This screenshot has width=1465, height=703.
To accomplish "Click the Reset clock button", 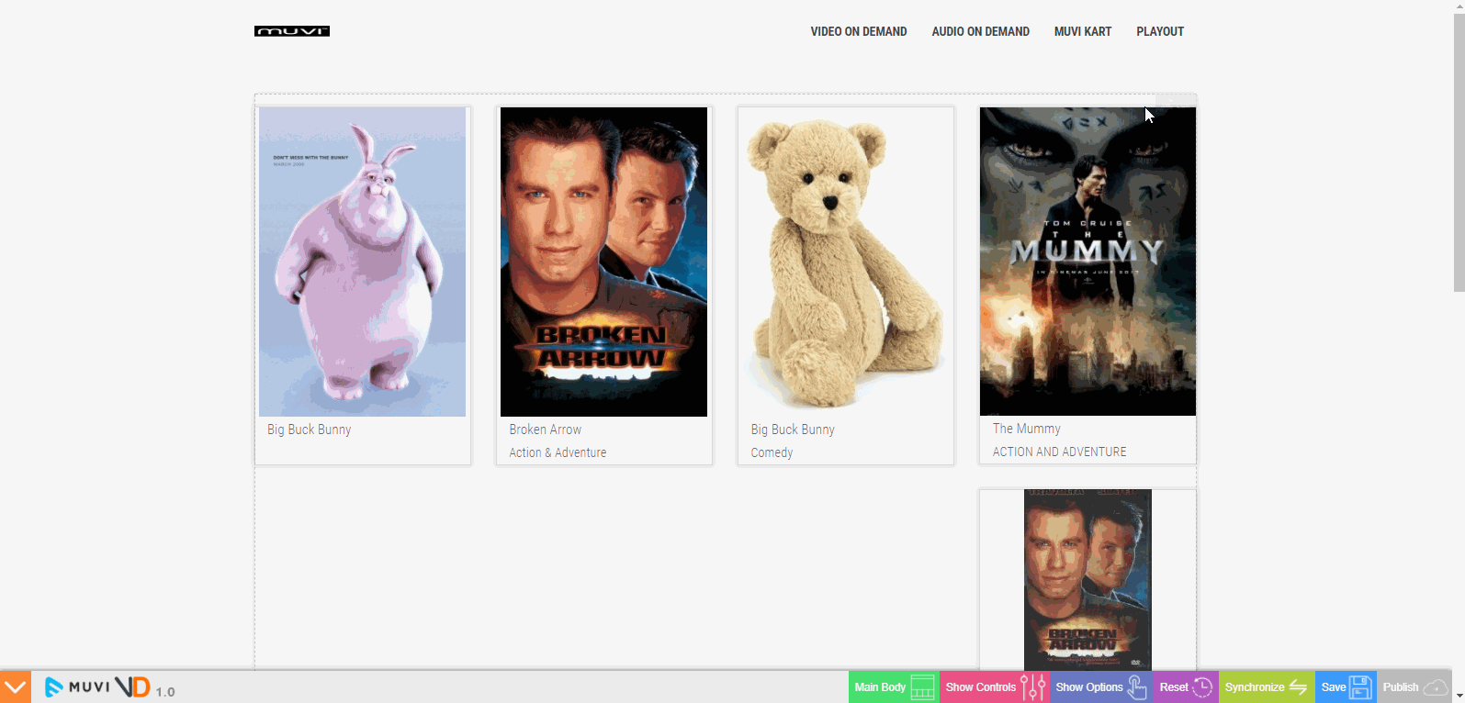I will pyautogui.click(x=1186, y=686).
